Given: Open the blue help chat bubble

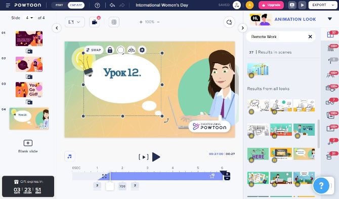Looking at the screenshot, I should point(321,185).
